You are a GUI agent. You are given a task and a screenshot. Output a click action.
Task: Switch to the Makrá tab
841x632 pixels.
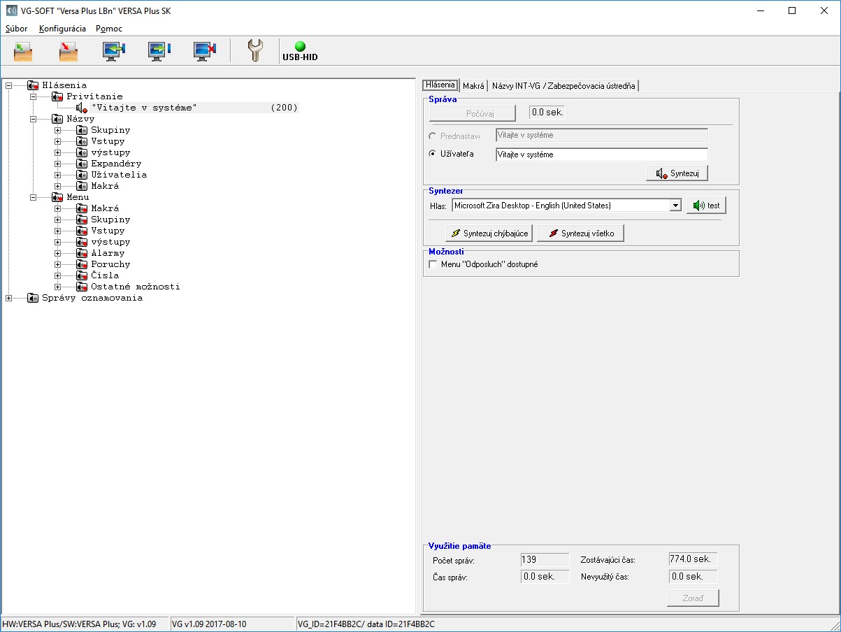click(473, 86)
